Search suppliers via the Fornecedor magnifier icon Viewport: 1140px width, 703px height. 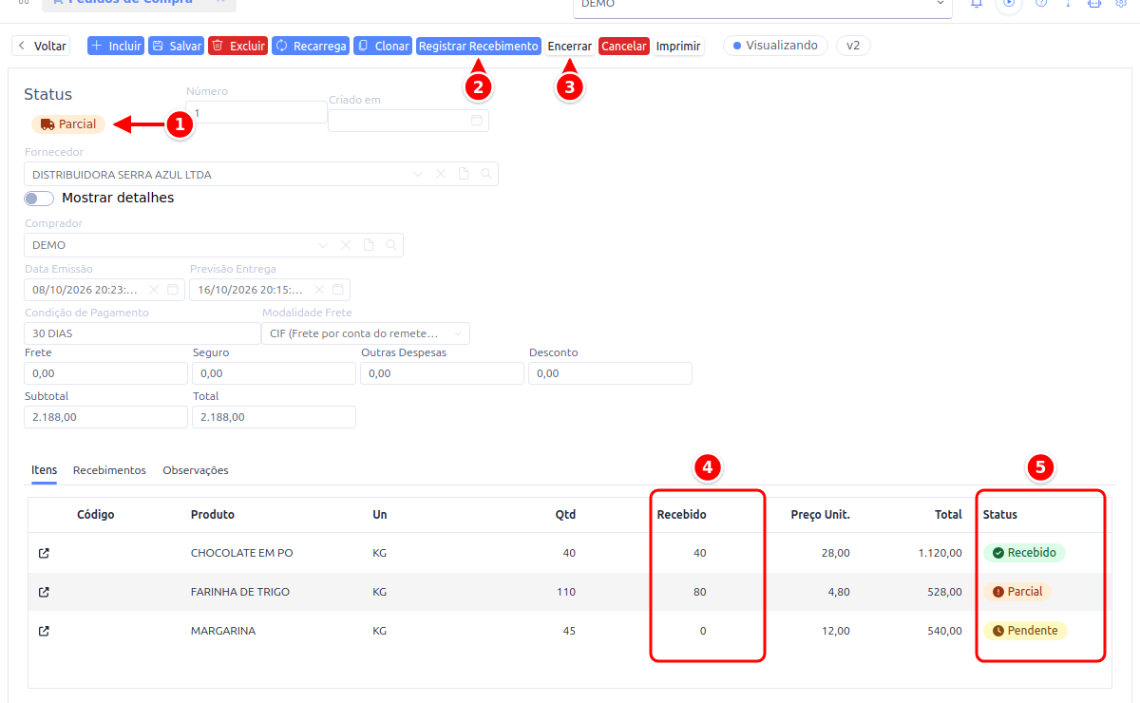(x=485, y=174)
